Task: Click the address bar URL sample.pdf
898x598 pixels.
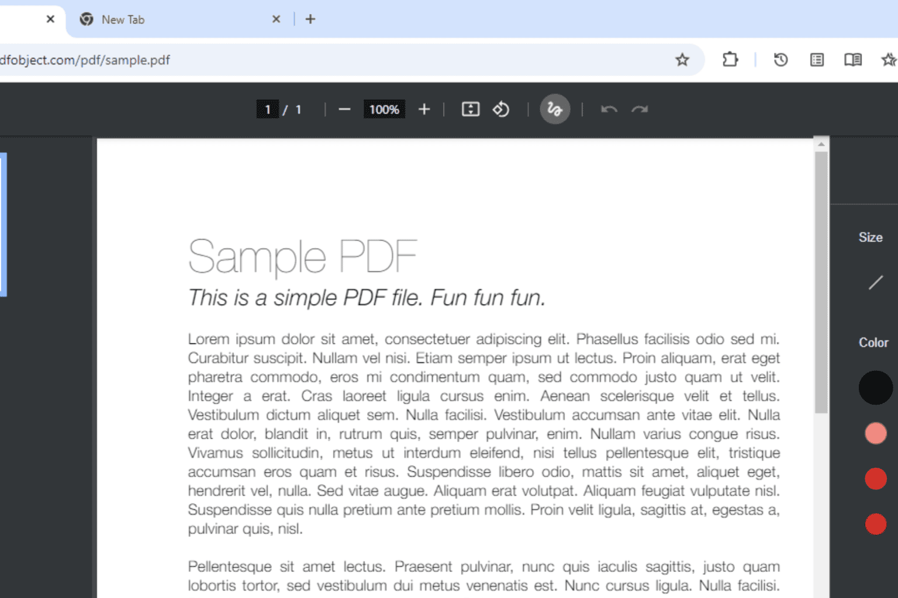Action: click(x=85, y=60)
